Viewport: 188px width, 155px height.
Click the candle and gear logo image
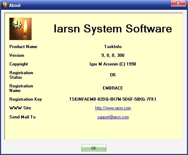click(x=20, y=29)
